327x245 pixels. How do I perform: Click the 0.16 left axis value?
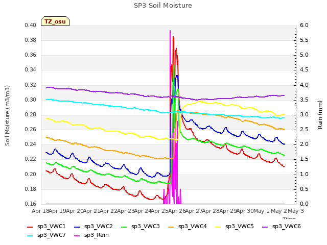coord(31,204)
